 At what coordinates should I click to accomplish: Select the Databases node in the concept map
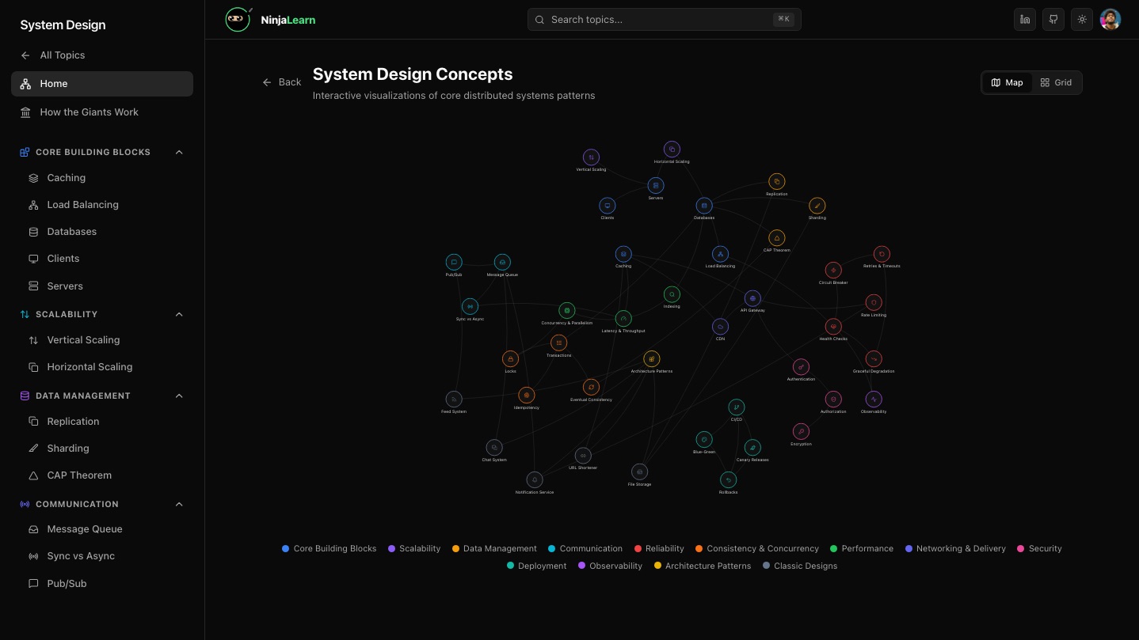click(x=704, y=206)
